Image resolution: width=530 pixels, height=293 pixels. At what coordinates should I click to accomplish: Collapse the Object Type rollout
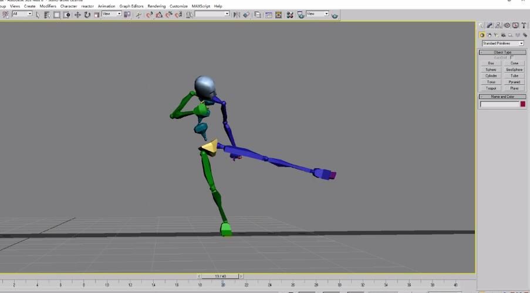[x=502, y=52]
